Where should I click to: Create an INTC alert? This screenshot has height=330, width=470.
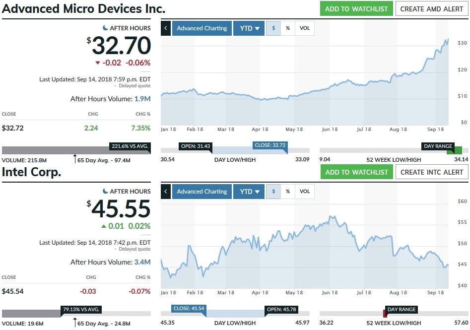point(431,172)
